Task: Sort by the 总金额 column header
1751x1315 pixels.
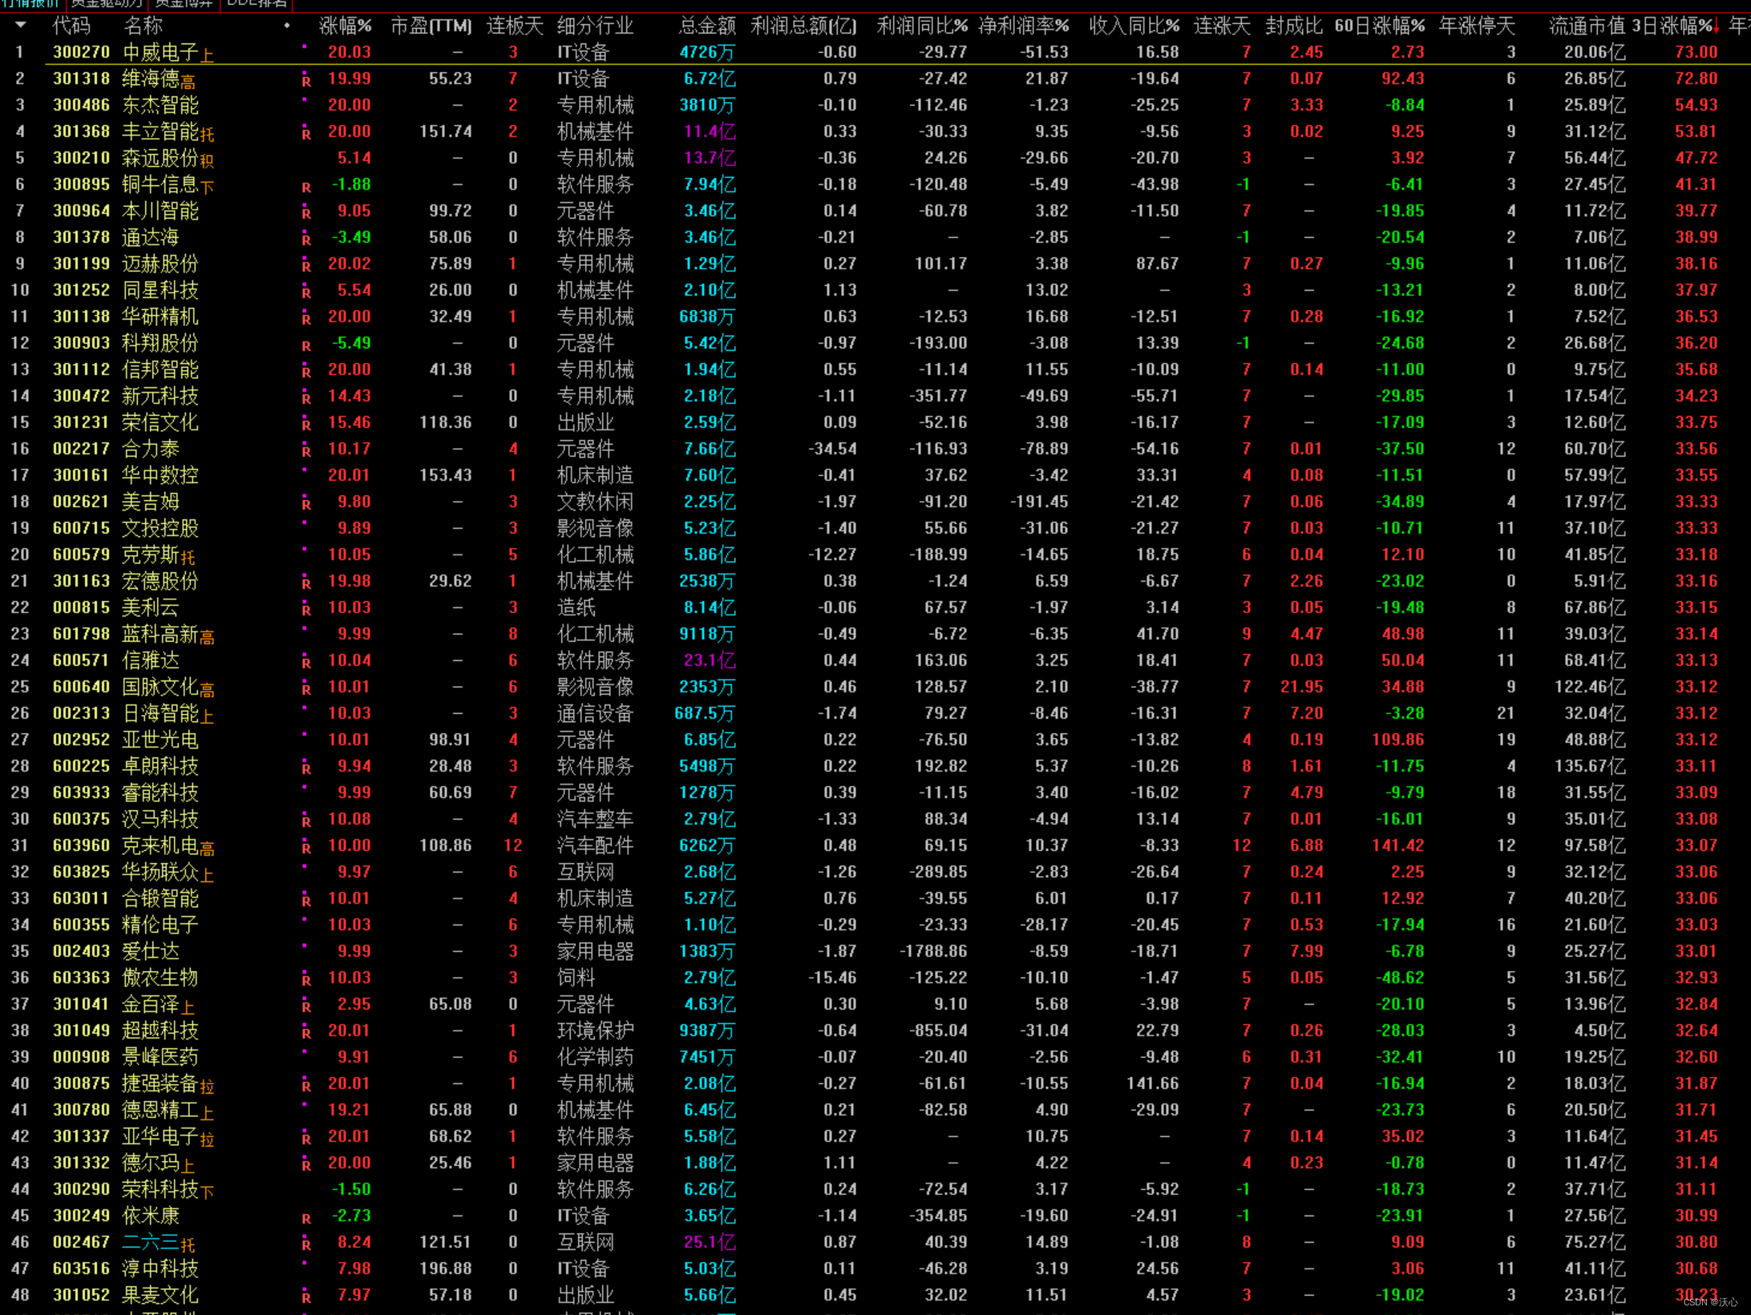Action: [707, 26]
